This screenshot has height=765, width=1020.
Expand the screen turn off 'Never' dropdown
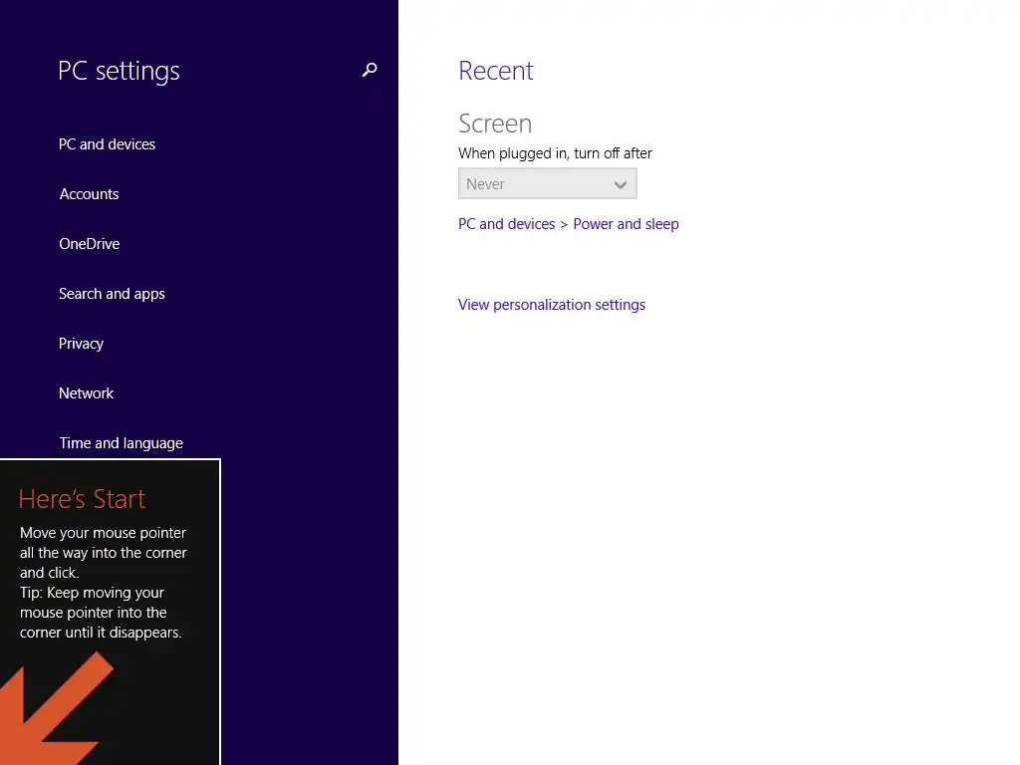547,184
